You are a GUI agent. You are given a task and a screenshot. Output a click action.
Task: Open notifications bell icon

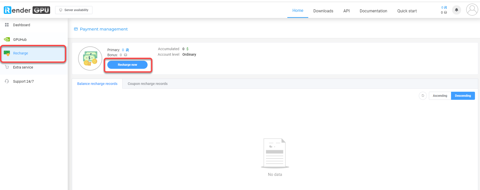[x=456, y=10]
